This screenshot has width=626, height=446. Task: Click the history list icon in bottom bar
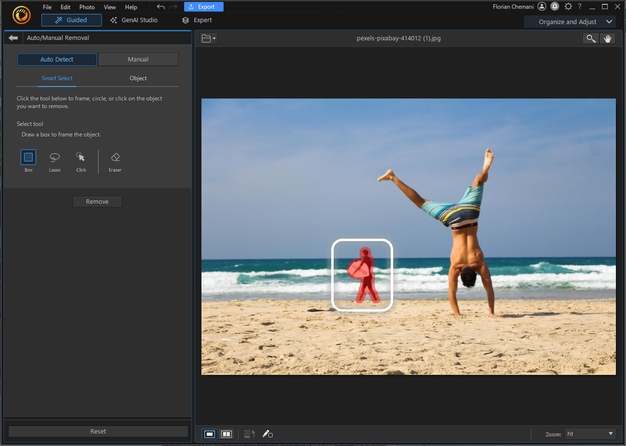pyautogui.click(x=249, y=434)
